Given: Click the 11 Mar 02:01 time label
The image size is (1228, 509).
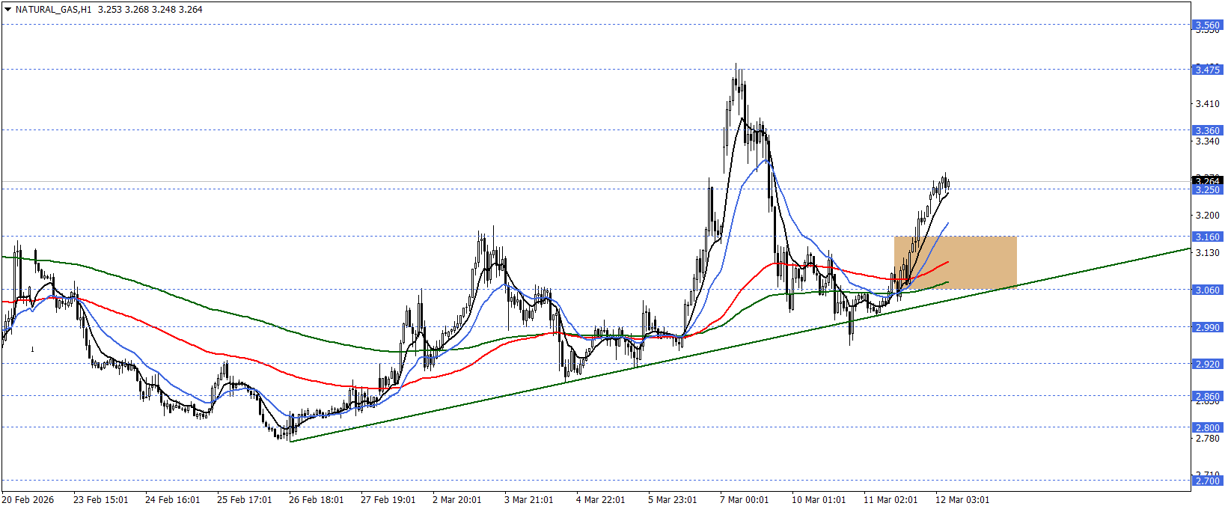Looking at the screenshot, I should click(x=891, y=500).
